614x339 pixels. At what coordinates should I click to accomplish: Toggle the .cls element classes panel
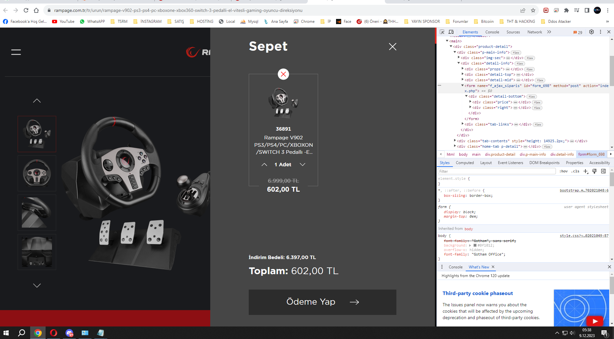[575, 171]
